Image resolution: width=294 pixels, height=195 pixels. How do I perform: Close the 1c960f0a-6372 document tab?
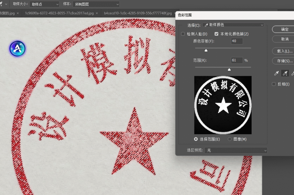[x=97, y=13]
